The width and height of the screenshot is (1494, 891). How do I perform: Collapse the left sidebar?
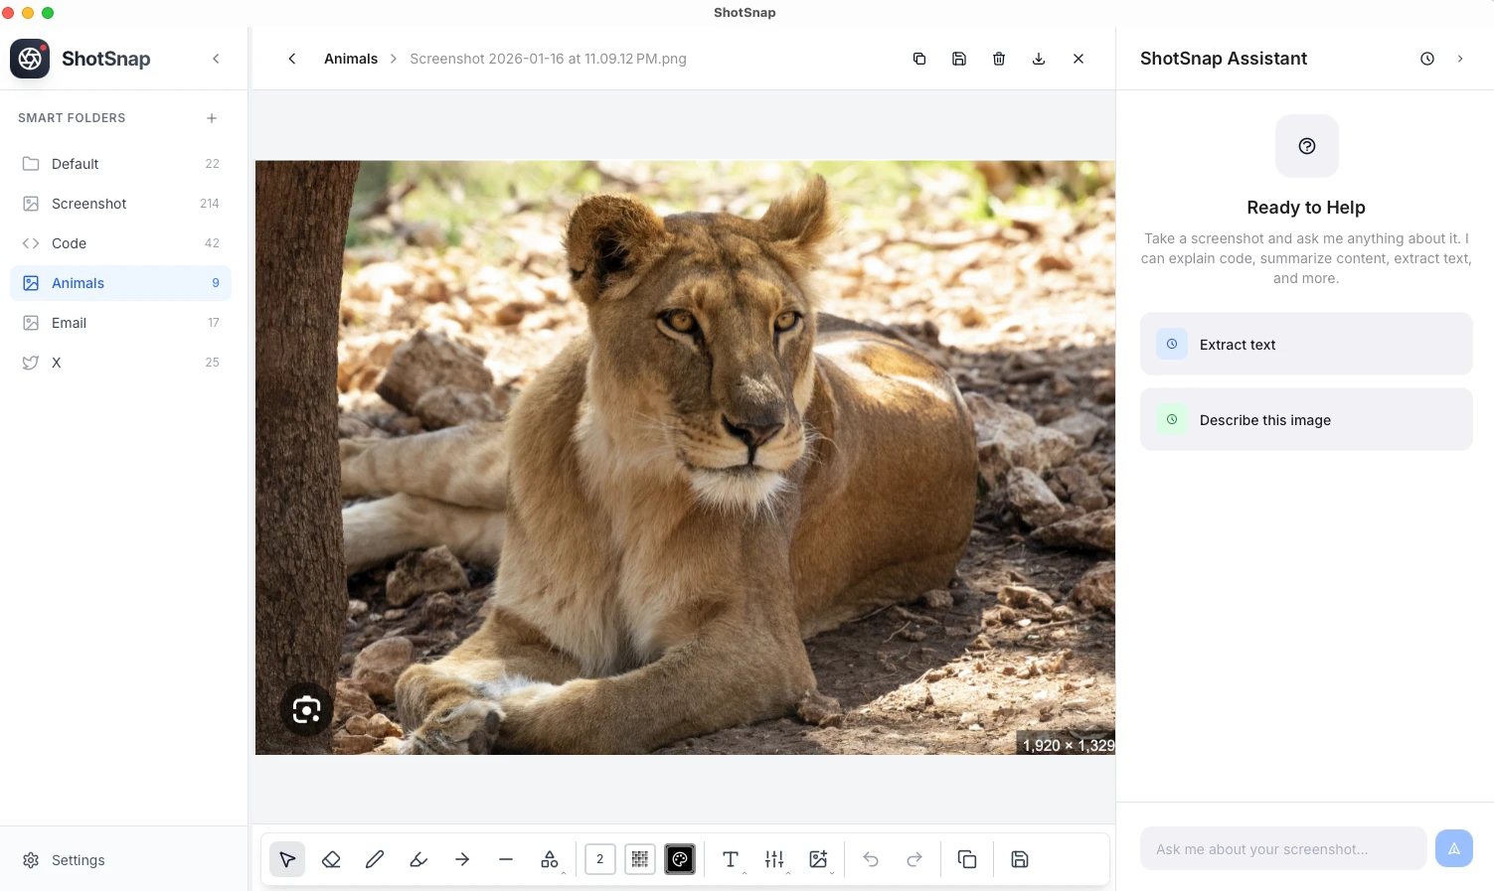(216, 59)
